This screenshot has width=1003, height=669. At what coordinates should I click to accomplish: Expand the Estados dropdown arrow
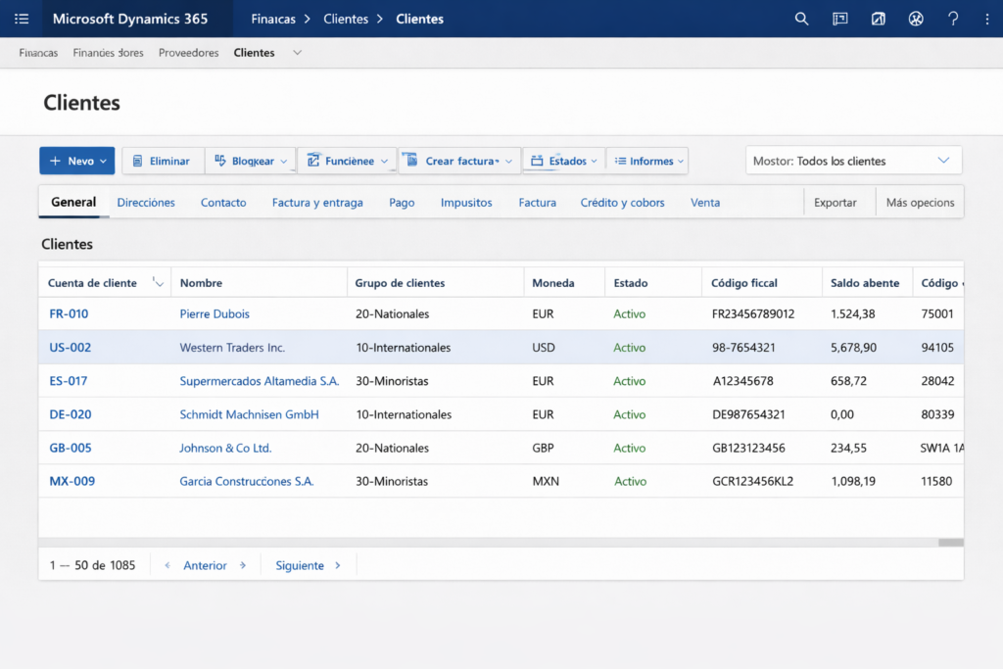[595, 162]
